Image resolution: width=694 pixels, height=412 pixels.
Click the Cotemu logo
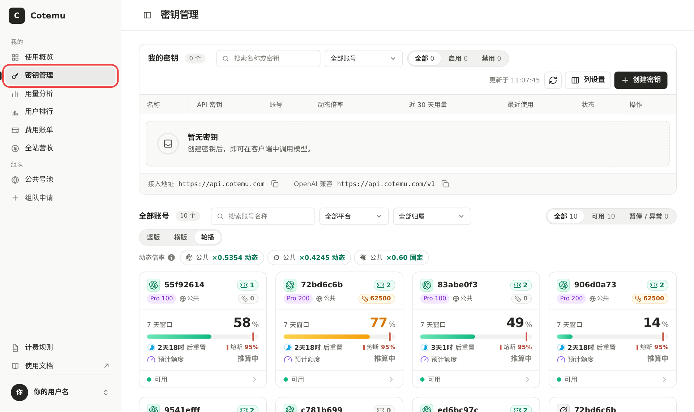click(x=17, y=16)
